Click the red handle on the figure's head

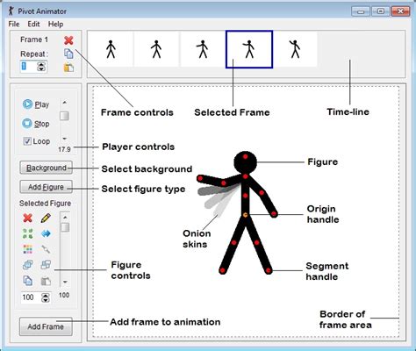tap(245, 157)
